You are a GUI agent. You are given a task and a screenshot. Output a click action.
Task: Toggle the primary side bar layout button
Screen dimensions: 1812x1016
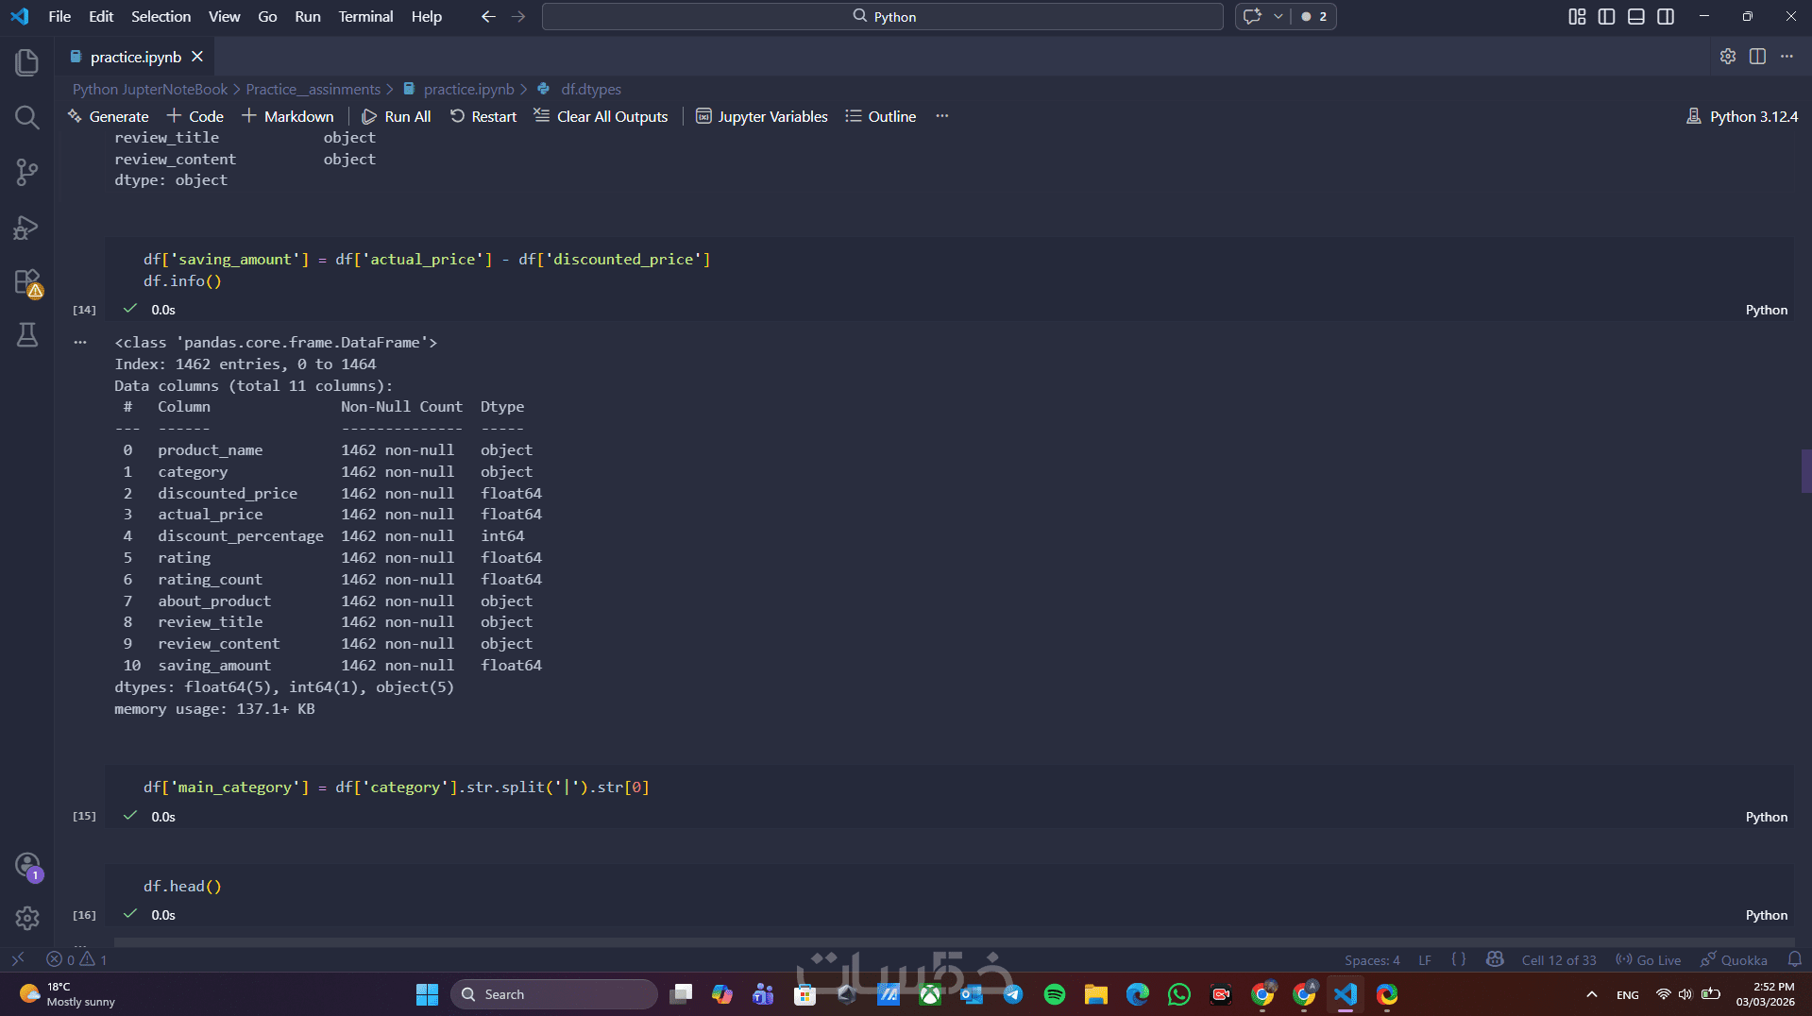[1606, 16]
